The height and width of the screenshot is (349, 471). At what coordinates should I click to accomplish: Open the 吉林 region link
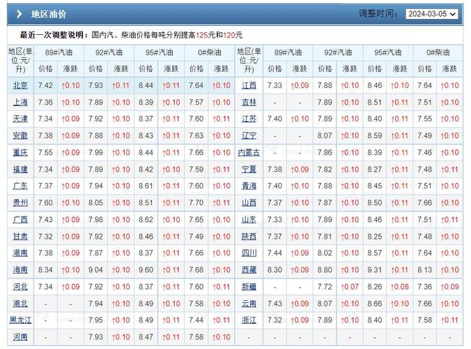(249, 103)
